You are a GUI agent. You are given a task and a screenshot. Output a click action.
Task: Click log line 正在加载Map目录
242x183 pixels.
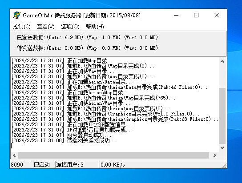click(63, 60)
